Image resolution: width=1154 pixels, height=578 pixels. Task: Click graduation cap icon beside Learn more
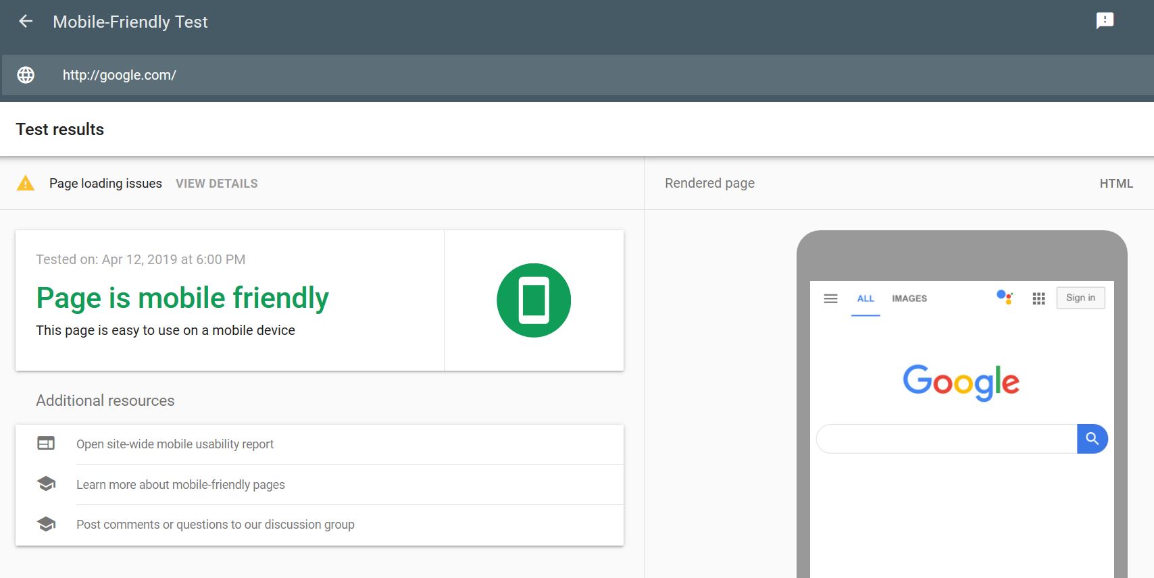46,483
